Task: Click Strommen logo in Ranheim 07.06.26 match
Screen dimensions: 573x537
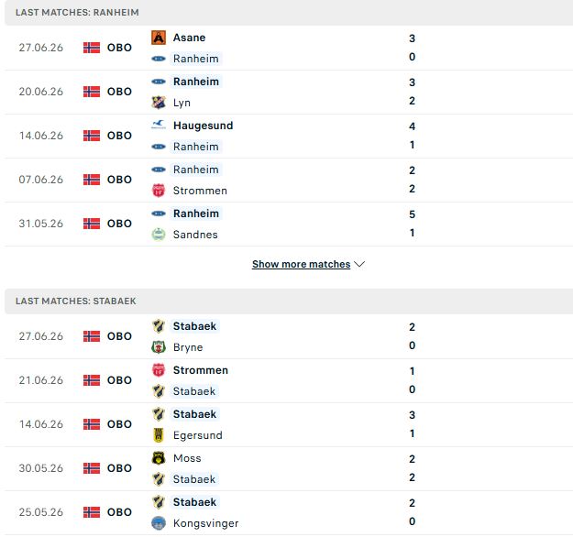Action: [159, 191]
